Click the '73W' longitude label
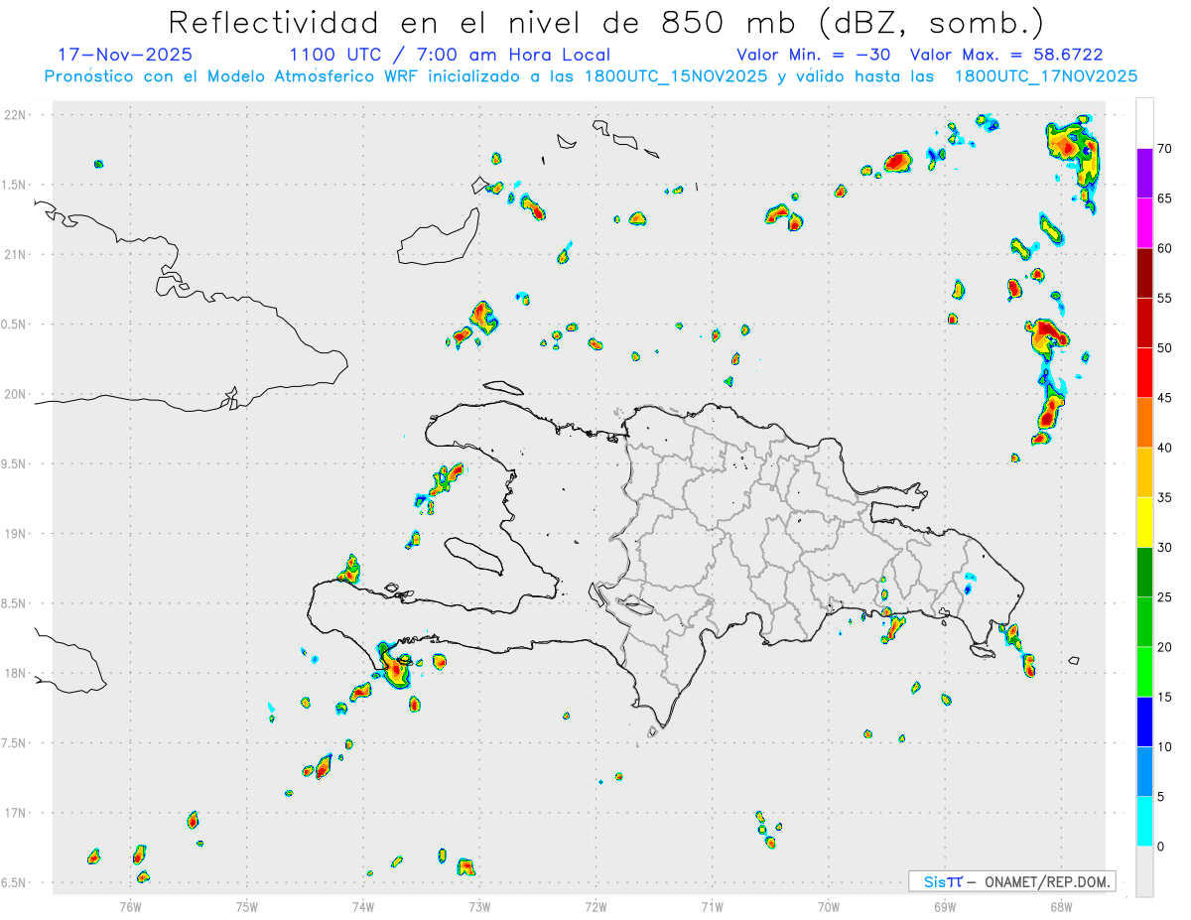This screenshot has height=920, width=1191. click(x=479, y=905)
